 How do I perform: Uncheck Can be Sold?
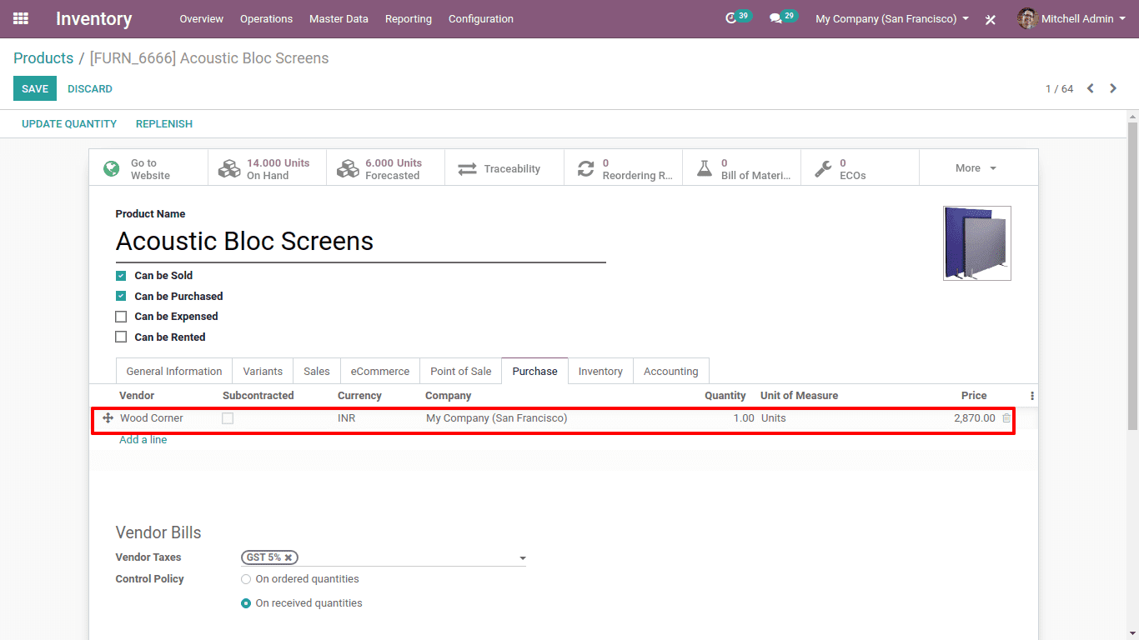pyautogui.click(x=121, y=276)
